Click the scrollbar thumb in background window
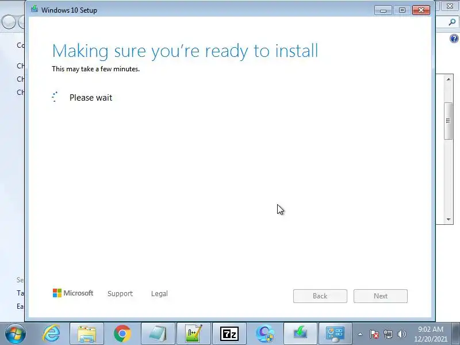Screen dimensions: 460x345 pos(448,121)
